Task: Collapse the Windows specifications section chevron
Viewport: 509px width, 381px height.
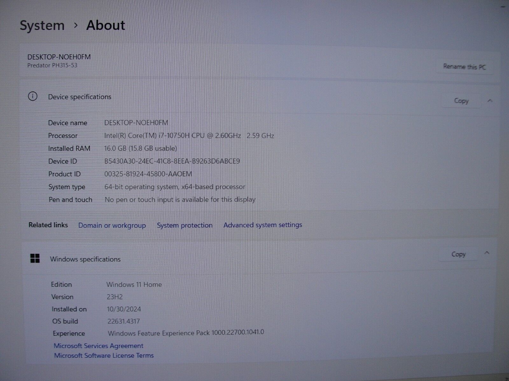Action: pos(486,253)
